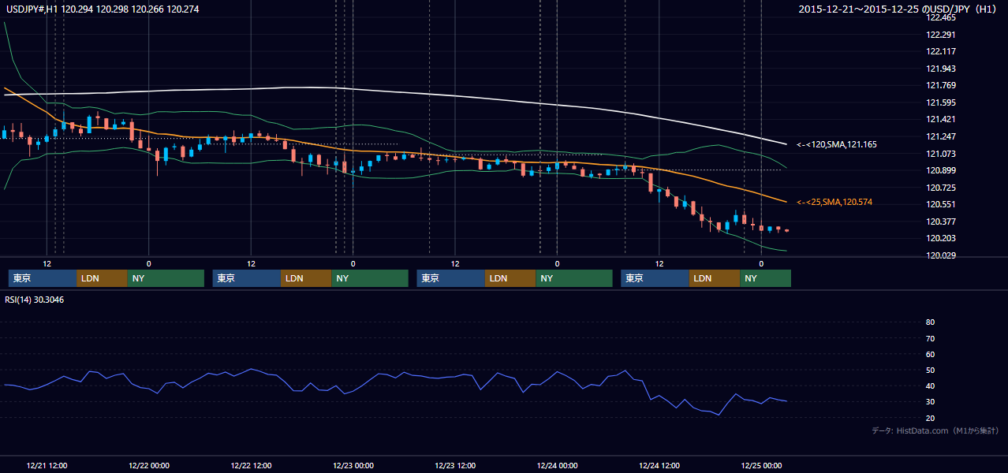Screen dimensions: 1008x473
Task: Select the 東京 session block for 12/21
Action: point(43,278)
